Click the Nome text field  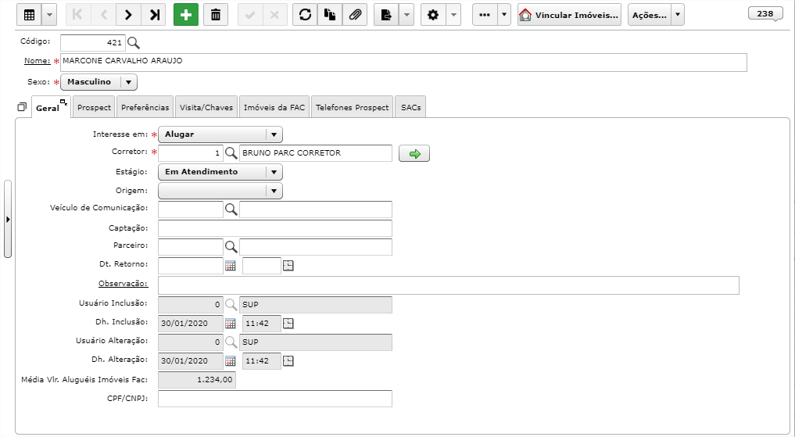click(x=403, y=63)
